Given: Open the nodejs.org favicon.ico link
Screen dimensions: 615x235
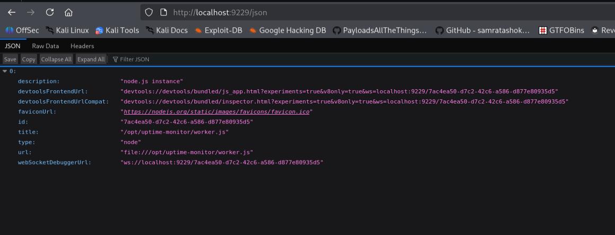Looking at the screenshot, I should tap(217, 112).
